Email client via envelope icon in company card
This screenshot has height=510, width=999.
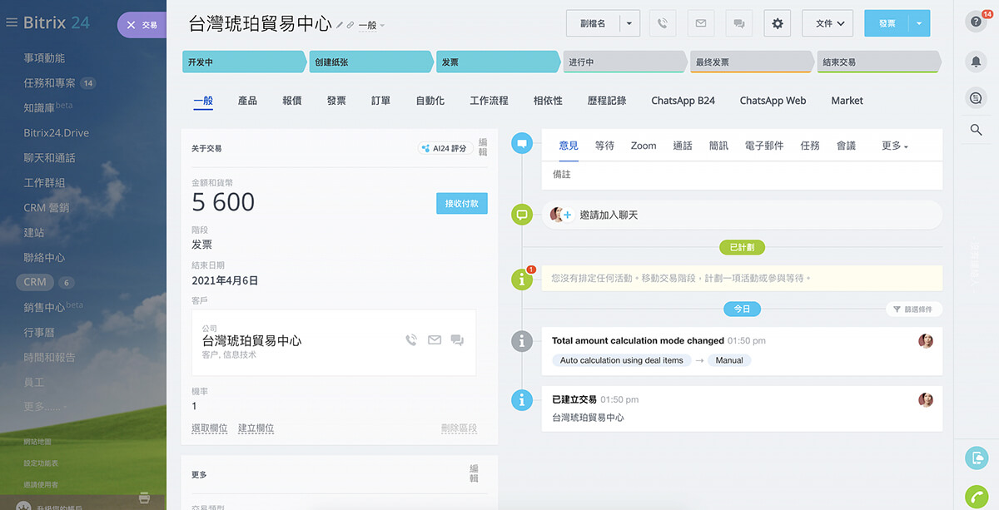coord(435,339)
